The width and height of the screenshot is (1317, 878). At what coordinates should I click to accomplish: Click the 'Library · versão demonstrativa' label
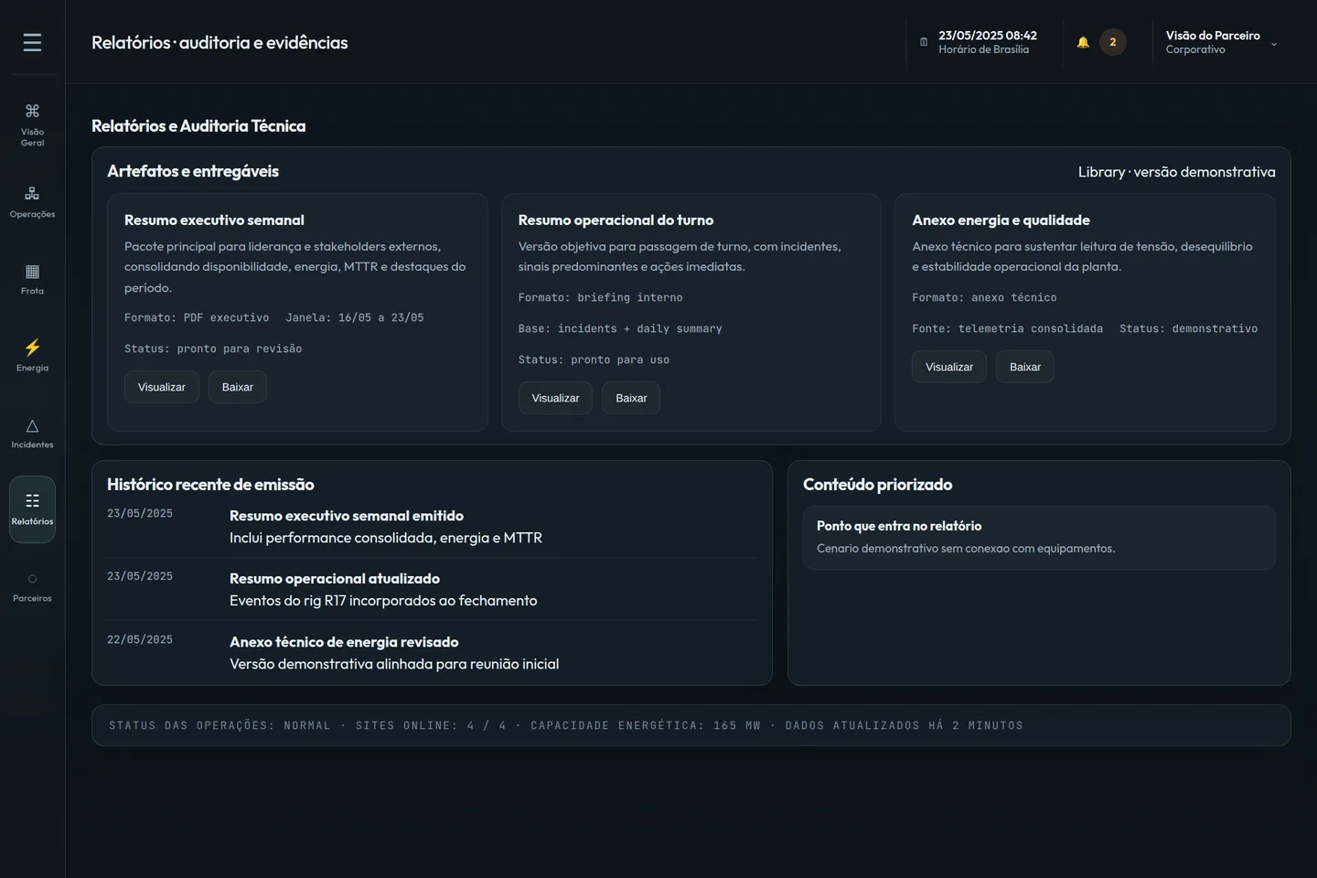point(1177,172)
